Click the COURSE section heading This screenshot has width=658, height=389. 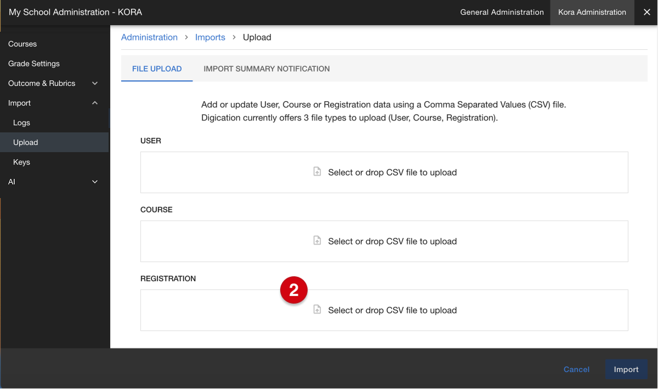(x=156, y=210)
